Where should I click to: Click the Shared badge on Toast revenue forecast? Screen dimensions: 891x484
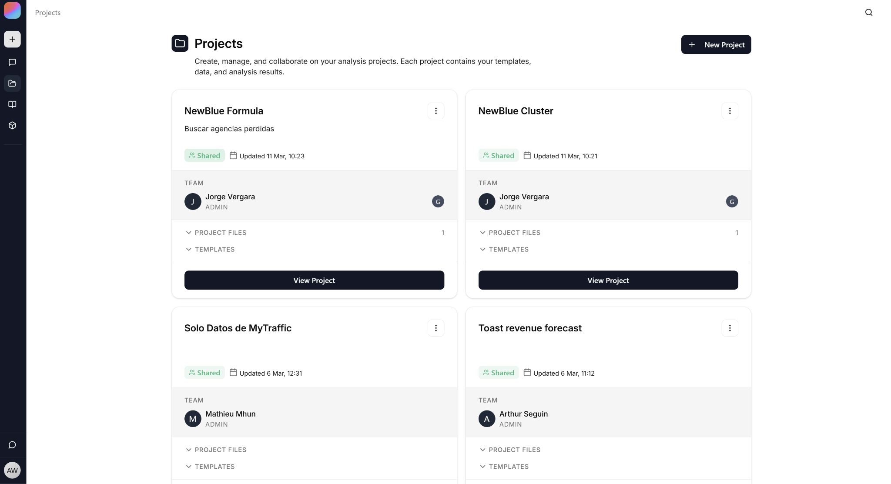[499, 372]
